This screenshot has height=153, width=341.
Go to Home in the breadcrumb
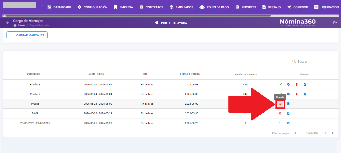(19, 25)
